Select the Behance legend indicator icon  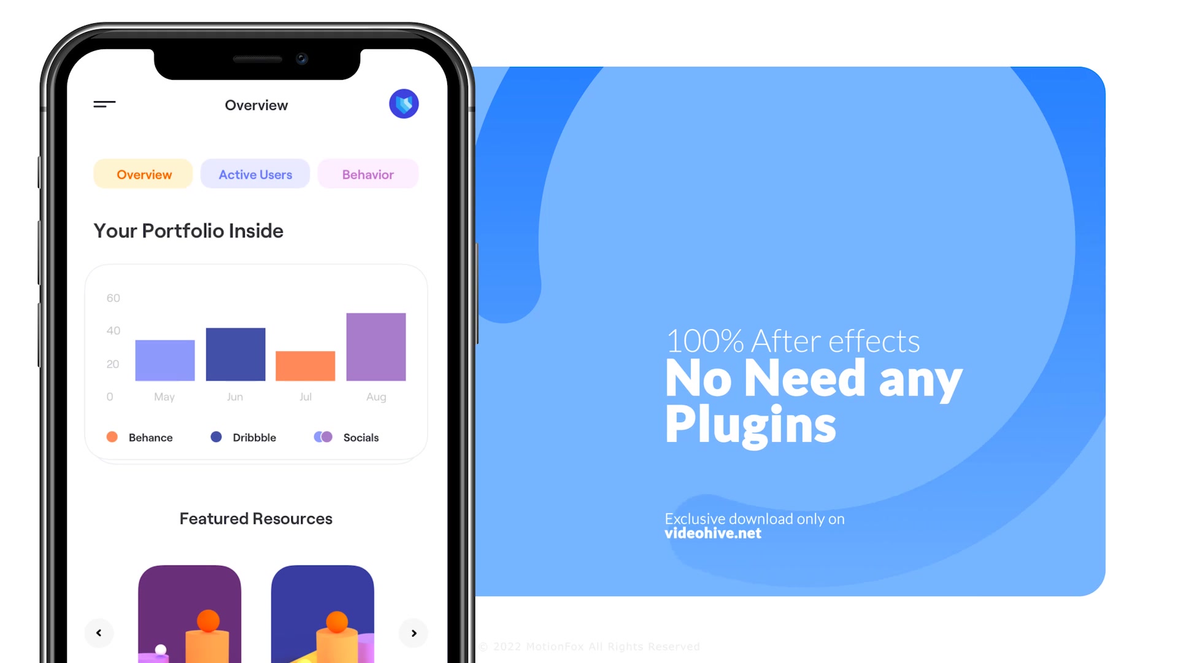pos(112,437)
